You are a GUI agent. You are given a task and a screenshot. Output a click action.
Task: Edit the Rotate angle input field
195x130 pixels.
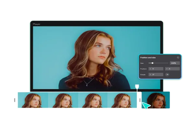tap(156, 74)
